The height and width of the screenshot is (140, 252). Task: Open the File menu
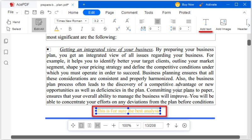[x=13, y=12]
